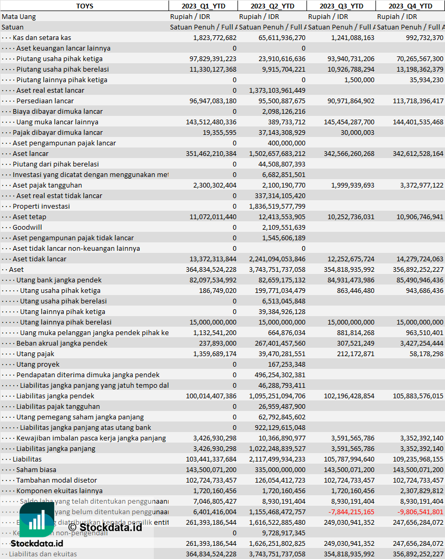Image resolution: width=445 pixels, height=559 pixels.
Task: Select Piutang usaha pihak berelasi label
Action: coord(63,69)
